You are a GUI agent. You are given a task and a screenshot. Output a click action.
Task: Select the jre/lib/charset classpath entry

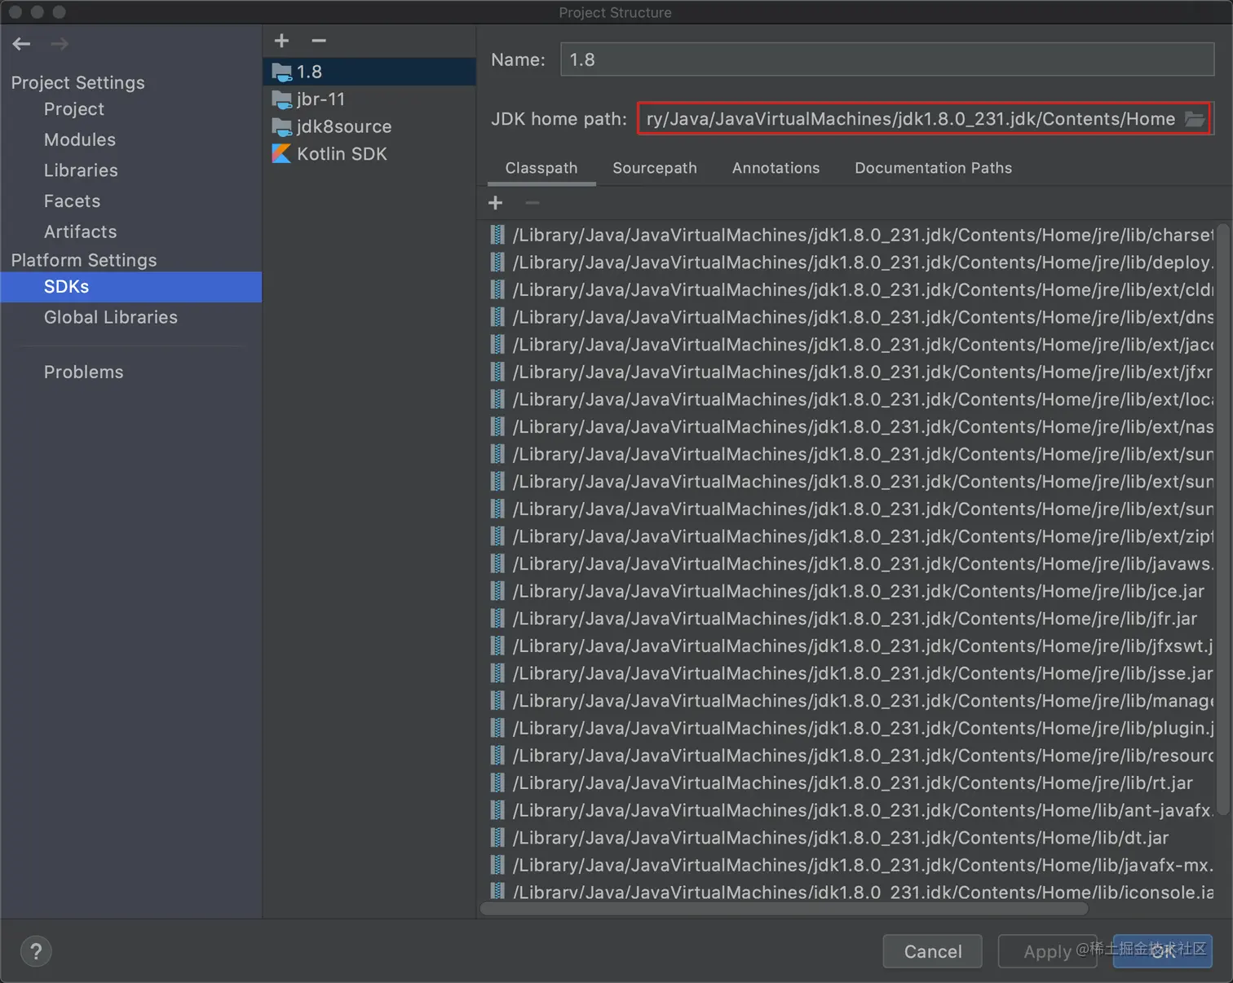click(848, 235)
